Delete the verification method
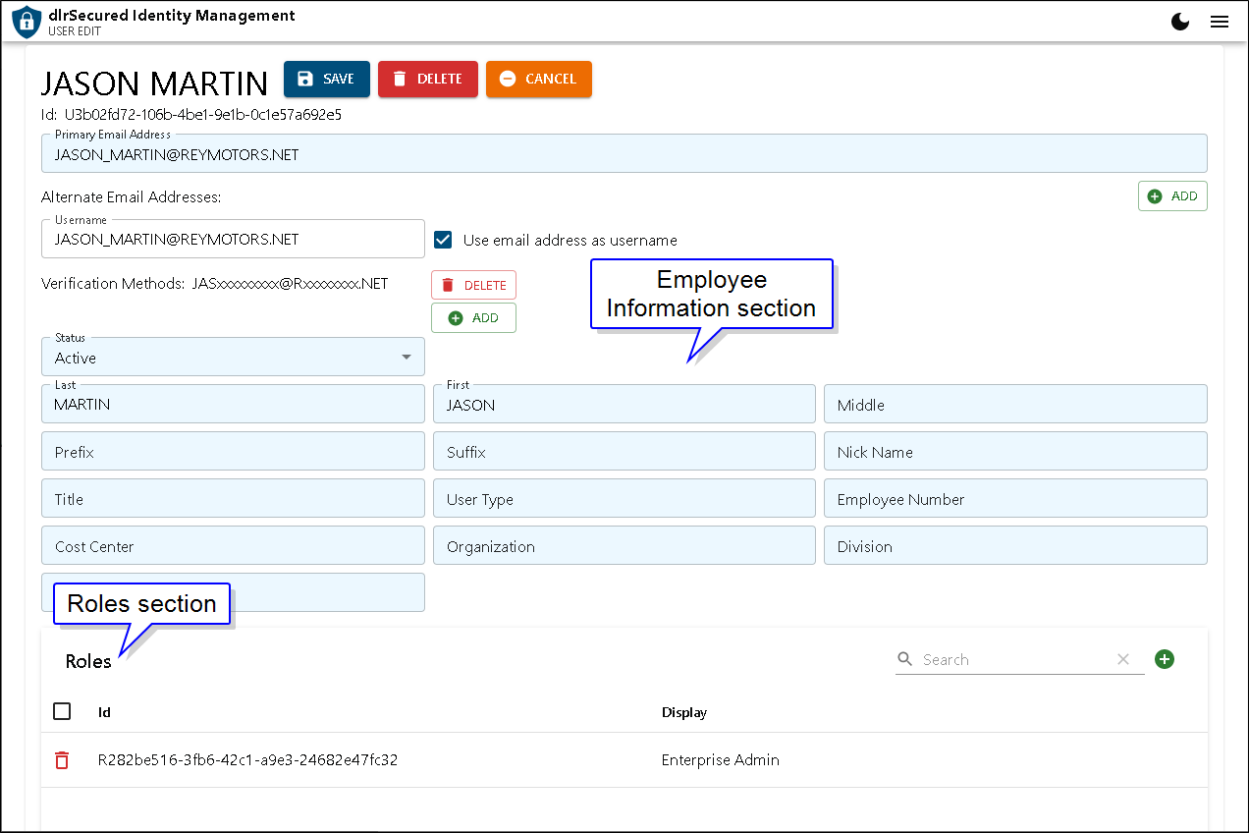The width and height of the screenshot is (1249, 833). [x=473, y=285]
